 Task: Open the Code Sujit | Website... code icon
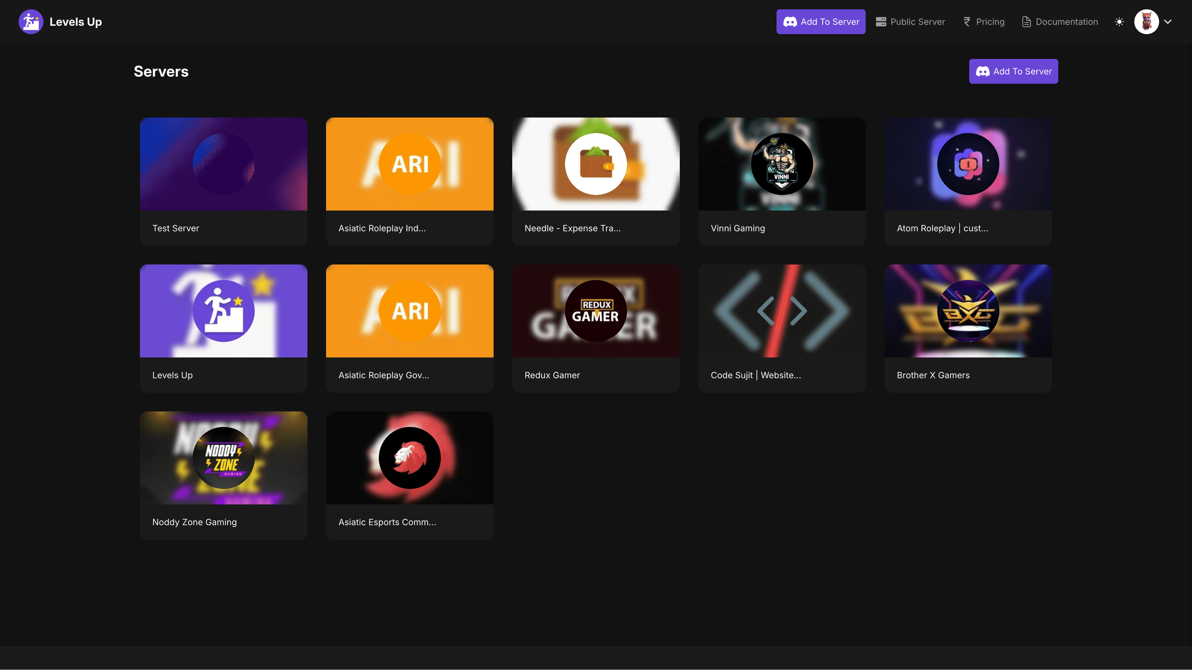click(782, 311)
